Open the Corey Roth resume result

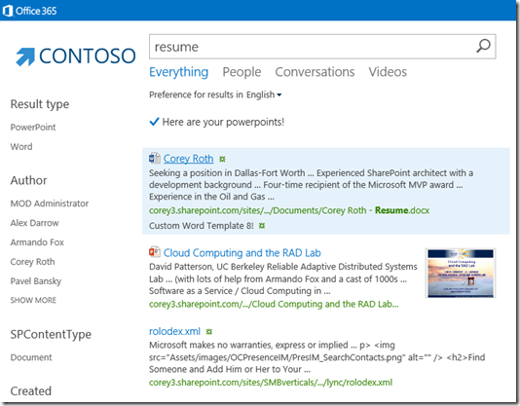pos(188,159)
